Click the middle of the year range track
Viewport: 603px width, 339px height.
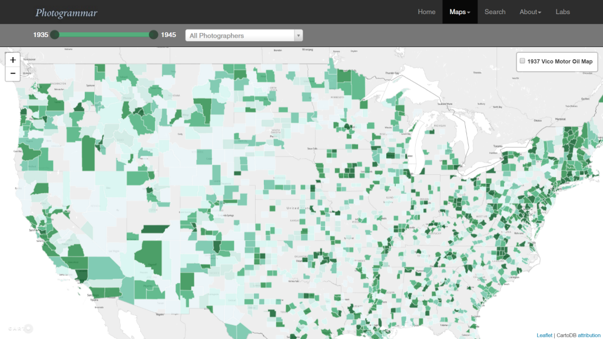[104, 35]
